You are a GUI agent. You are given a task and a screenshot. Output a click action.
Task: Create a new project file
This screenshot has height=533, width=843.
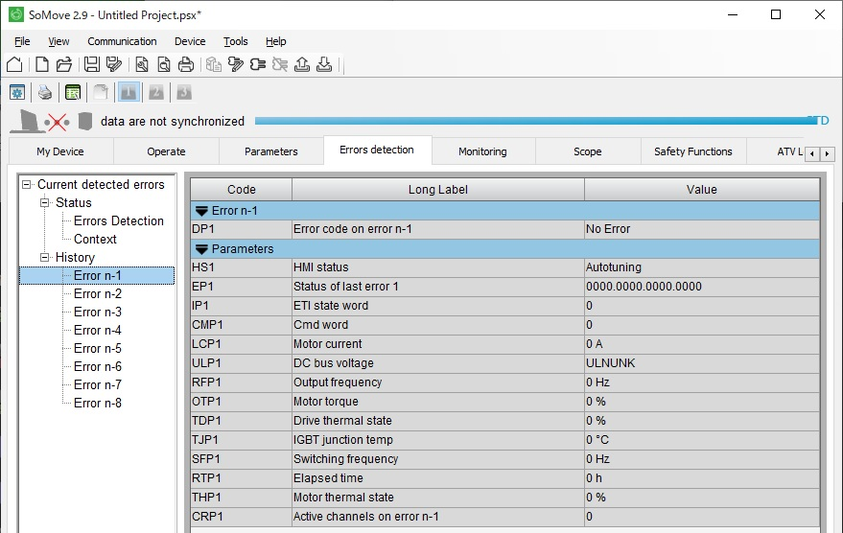click(x=41, y=64)
